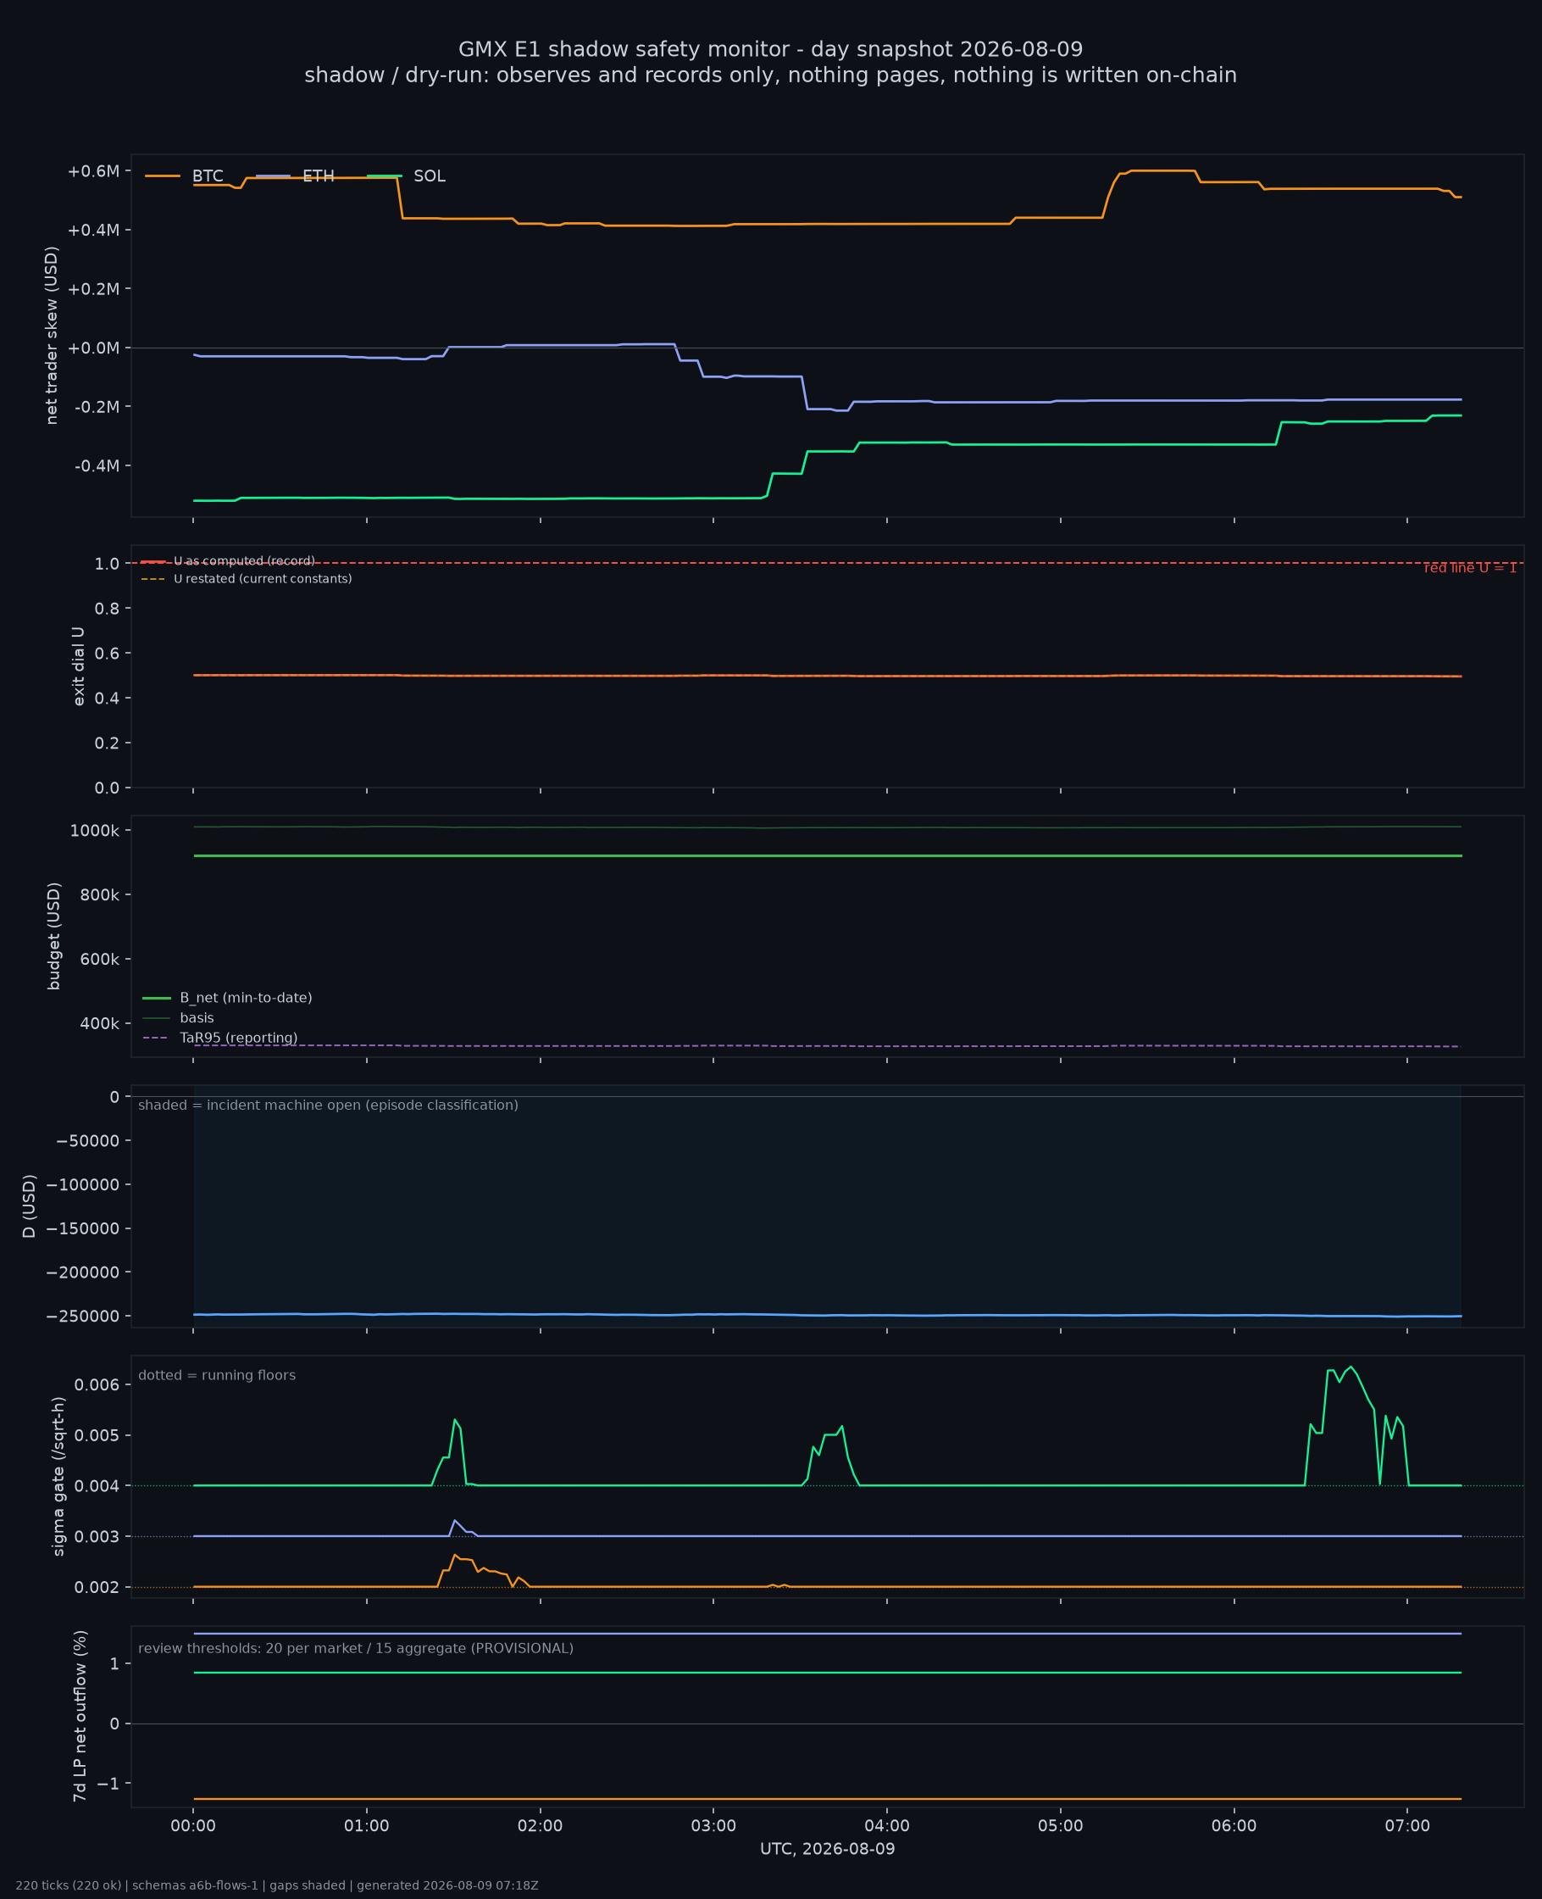1542x1899 pixels.
Task: Click the '05:00' time tick label
Action: click(1061, 1826)
